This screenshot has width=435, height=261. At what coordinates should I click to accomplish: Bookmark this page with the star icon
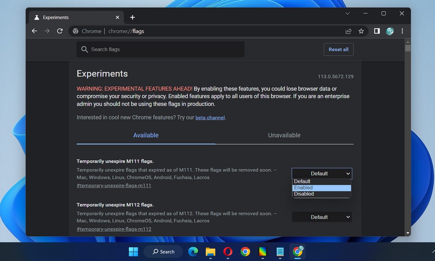361,31
